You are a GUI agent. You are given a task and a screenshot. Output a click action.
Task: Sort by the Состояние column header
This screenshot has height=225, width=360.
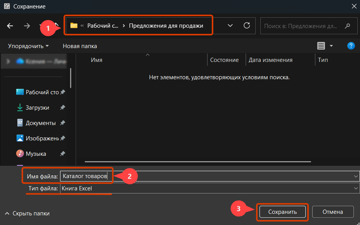[224, 60]
